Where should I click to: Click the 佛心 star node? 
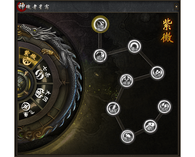pyautogui.click(x=150, y=126)
